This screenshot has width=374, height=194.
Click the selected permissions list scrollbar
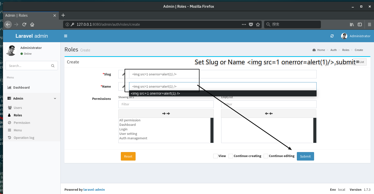point(315,130)
